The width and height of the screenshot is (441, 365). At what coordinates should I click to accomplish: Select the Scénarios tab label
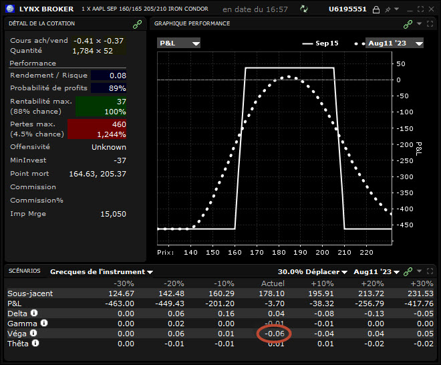25,271
